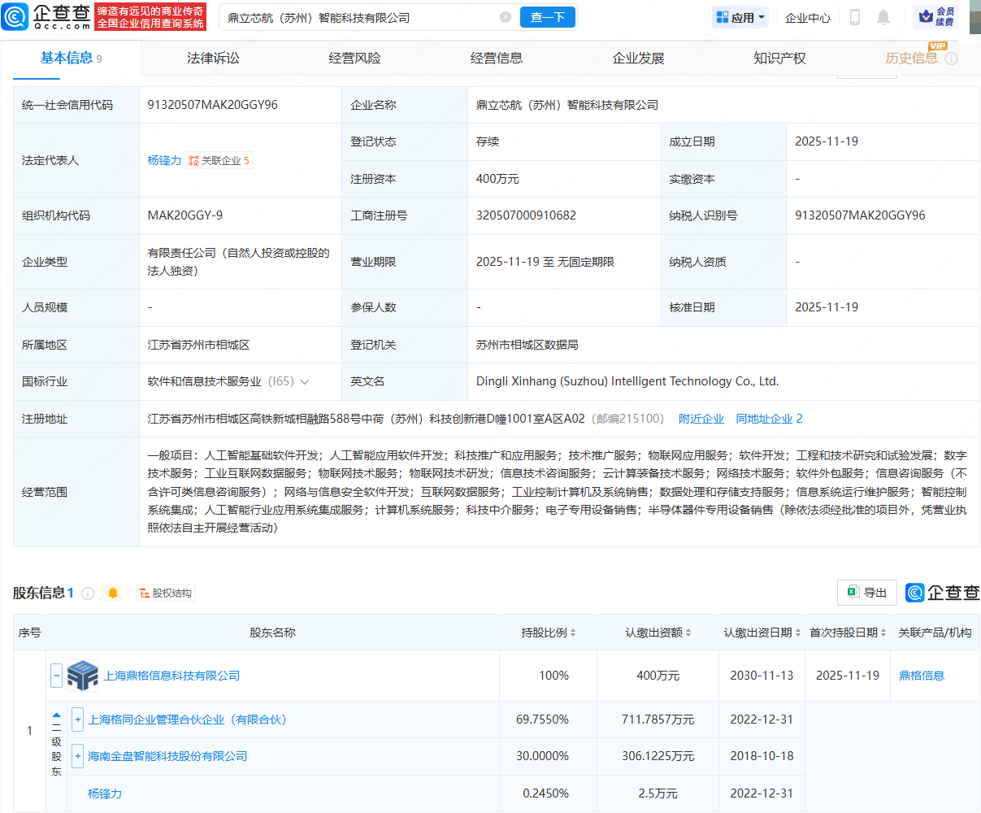Image resolution: width=981 pixels, height=813 pixels.
Task: Open 股权结构 via its chart icon
Action: coord(145,593)
